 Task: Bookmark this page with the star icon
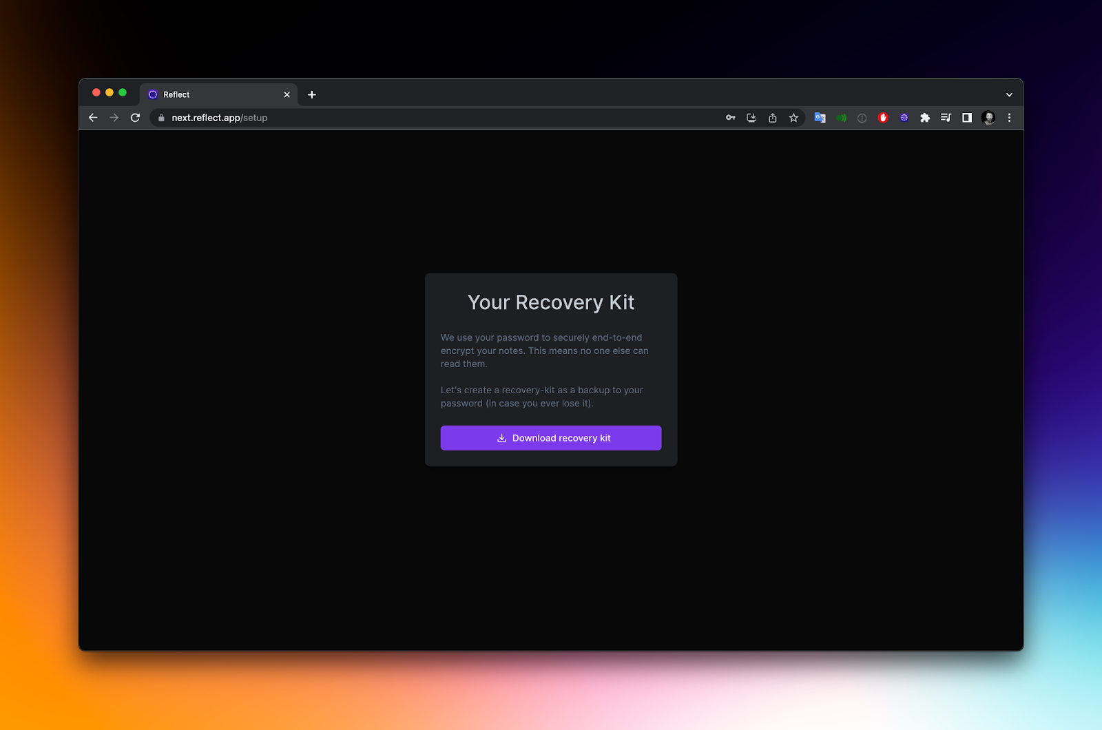(x=793, y=118)
